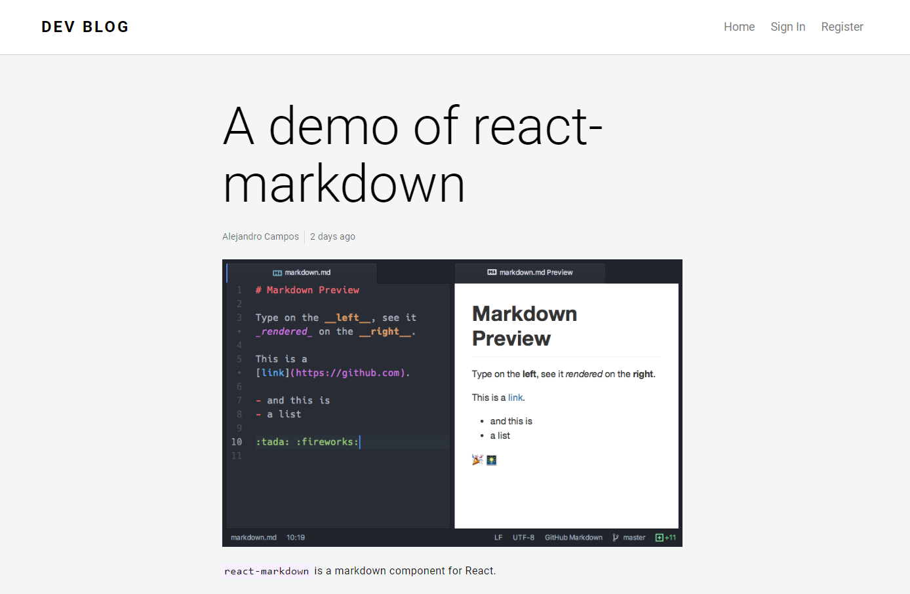
Task: Open the UTF-8 encoding selector
Action: (523, 537)
